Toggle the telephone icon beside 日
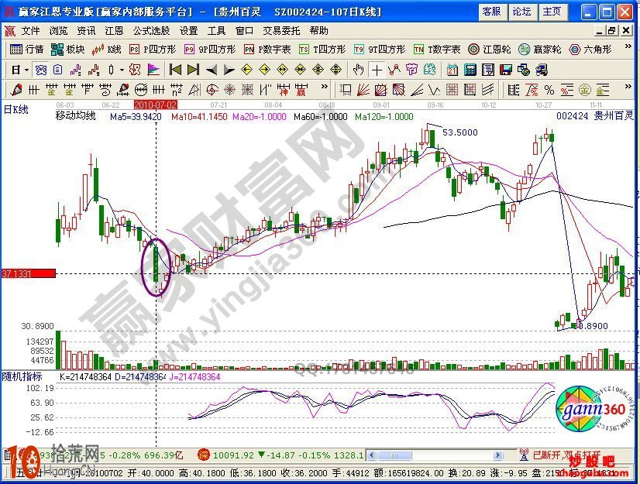Image resolution: width=640 pixels, height=484 pixels. point(41,70)
